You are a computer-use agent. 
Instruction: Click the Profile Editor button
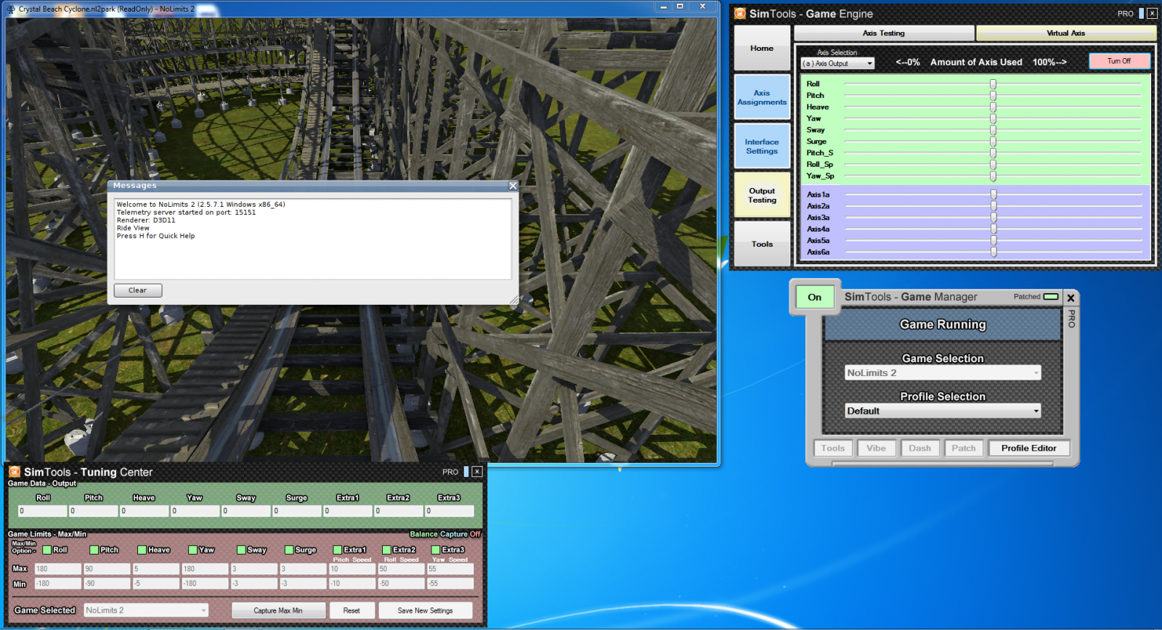[x=1028, y=449]
